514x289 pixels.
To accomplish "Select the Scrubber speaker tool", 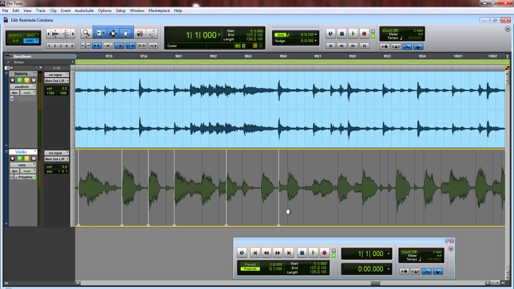I will tap(140, 34).
